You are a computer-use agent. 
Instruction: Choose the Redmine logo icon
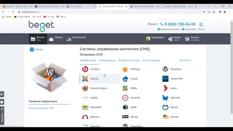85,117
